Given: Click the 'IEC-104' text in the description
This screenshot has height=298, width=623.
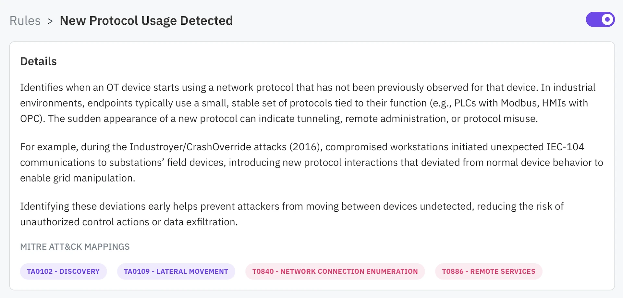Looking at the screenshot, I should point(565,147).
